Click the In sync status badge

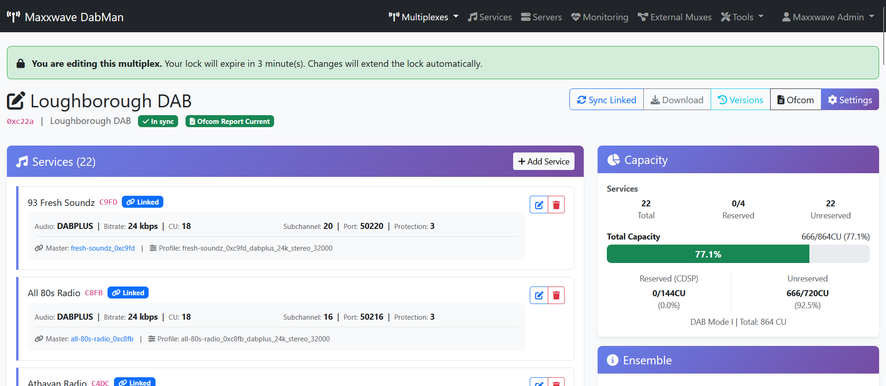tap(158, 121)
